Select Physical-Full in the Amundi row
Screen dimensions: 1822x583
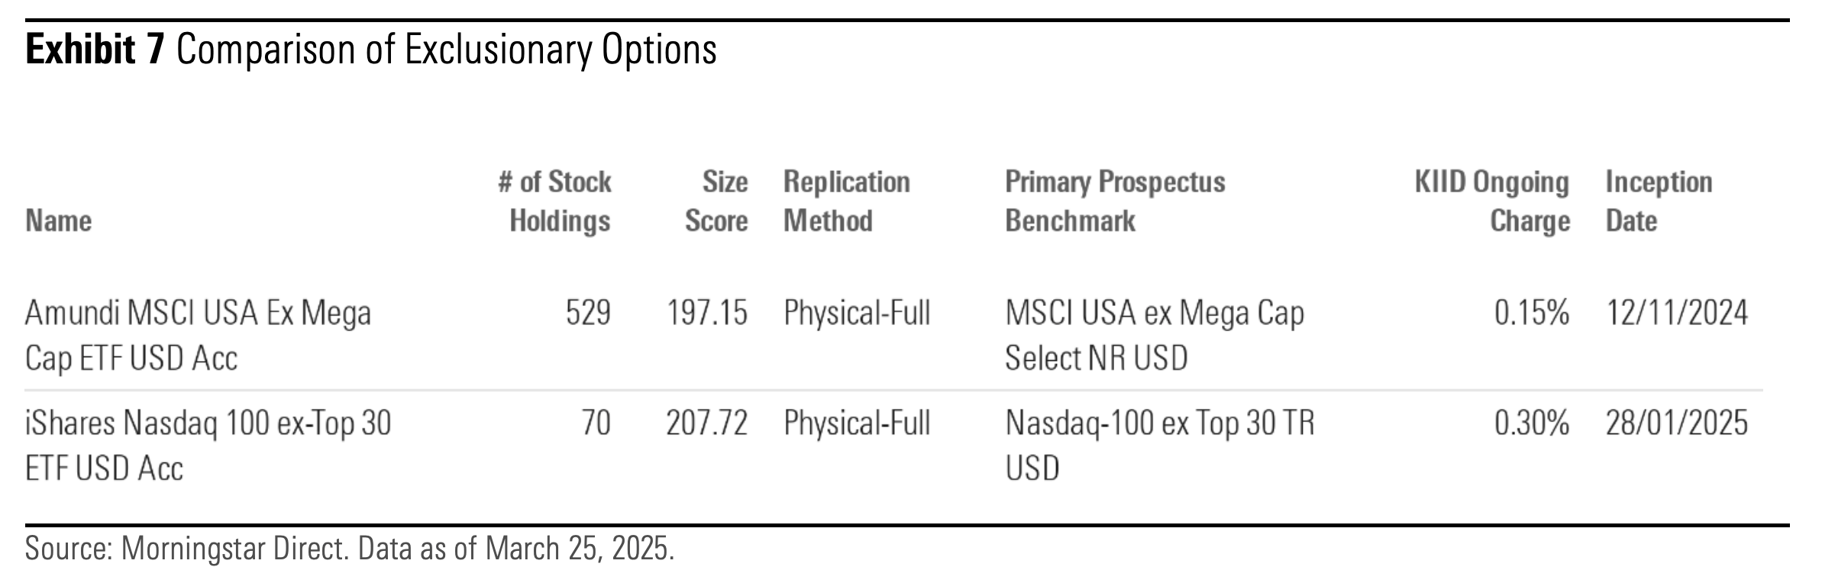(857, 313)
